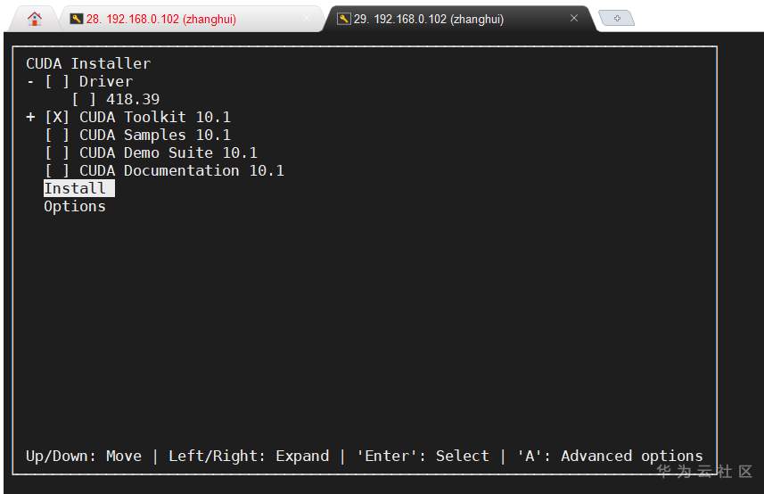Viewport: 764px width, 494px height.
Task: Click the CUDA Installer title text
Action: [88, 63]
